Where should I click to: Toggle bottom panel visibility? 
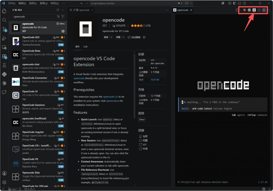[240, 3]
